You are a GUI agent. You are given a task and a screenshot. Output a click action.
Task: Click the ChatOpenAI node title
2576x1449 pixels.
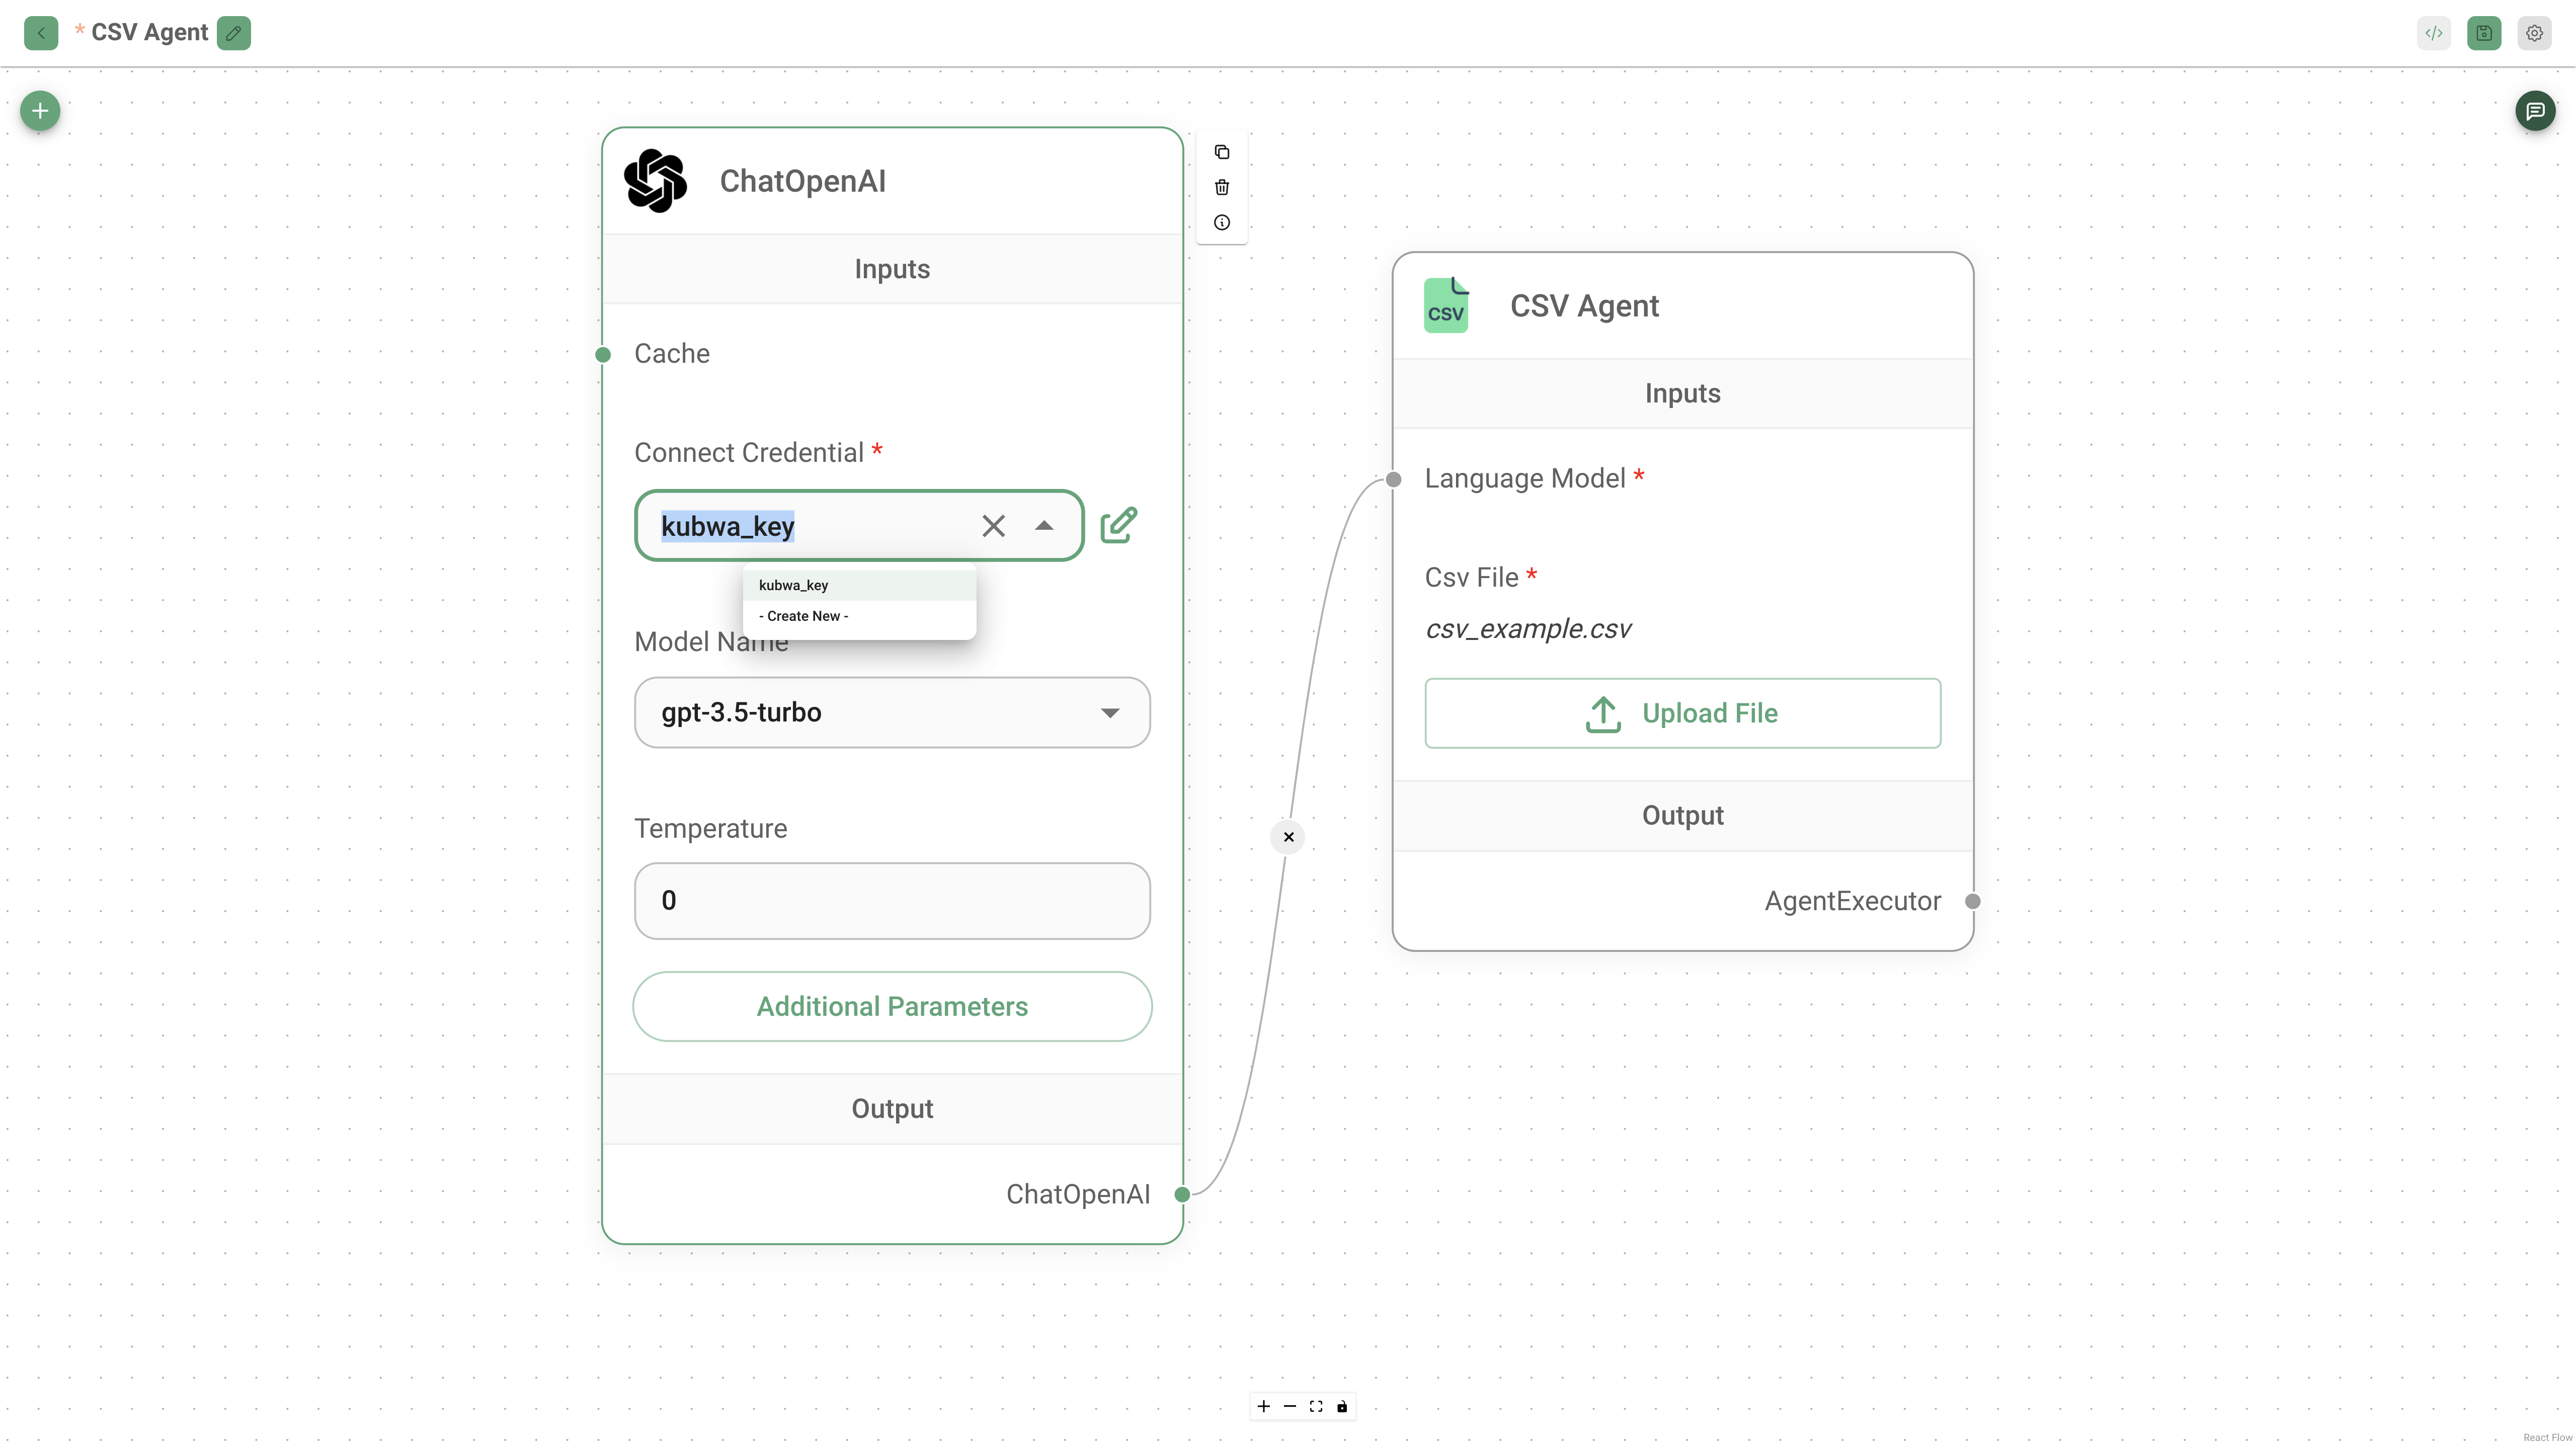pyautogui.click(x=802, y=181)
